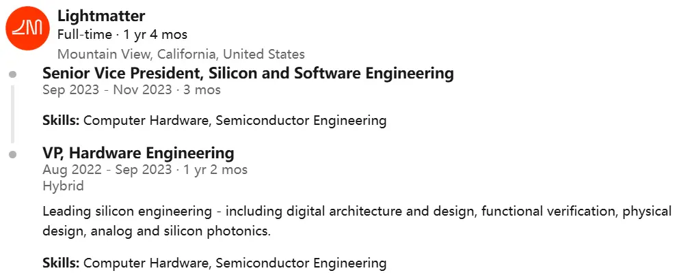679x275 pixels.
Task: Click the Sep 2023 - Nov 2023 date range
Action: (x=132, y=90)
